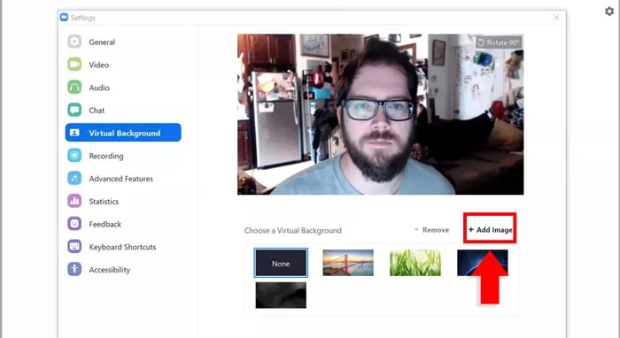Select the Virtual Background tab

tap(123, 133)
